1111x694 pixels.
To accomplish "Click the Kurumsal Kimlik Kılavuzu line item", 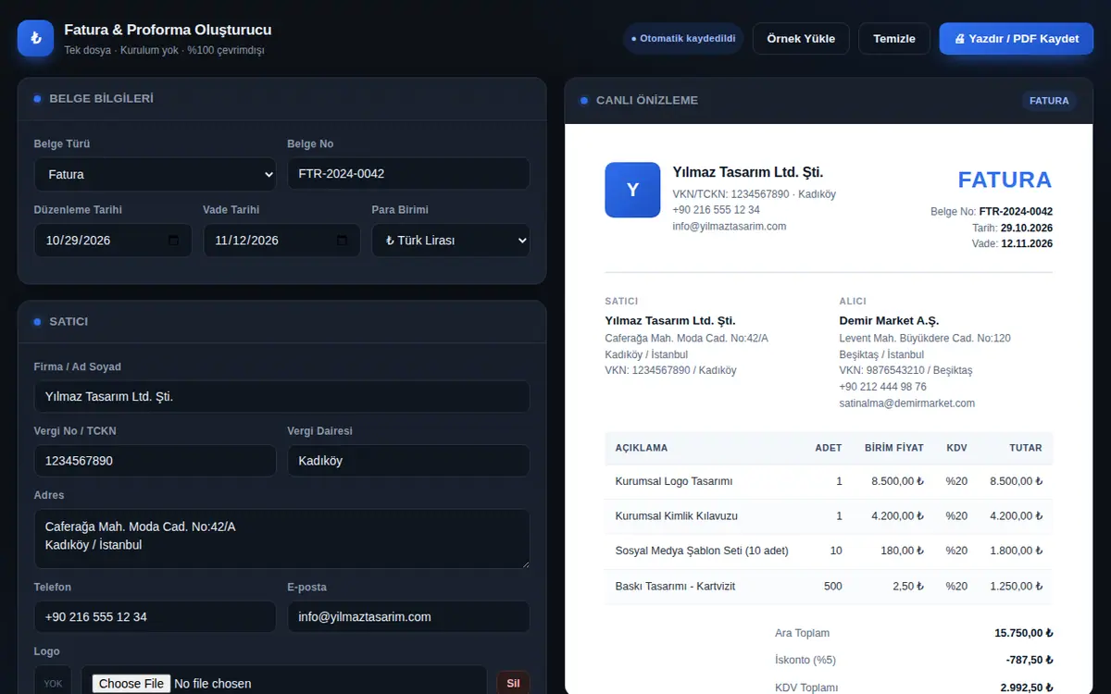I will [677, 515].
